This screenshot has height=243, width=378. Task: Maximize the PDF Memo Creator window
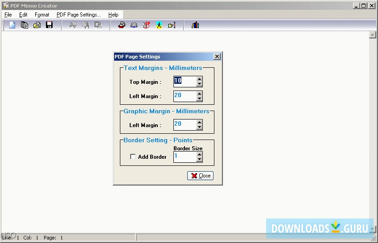364,5
